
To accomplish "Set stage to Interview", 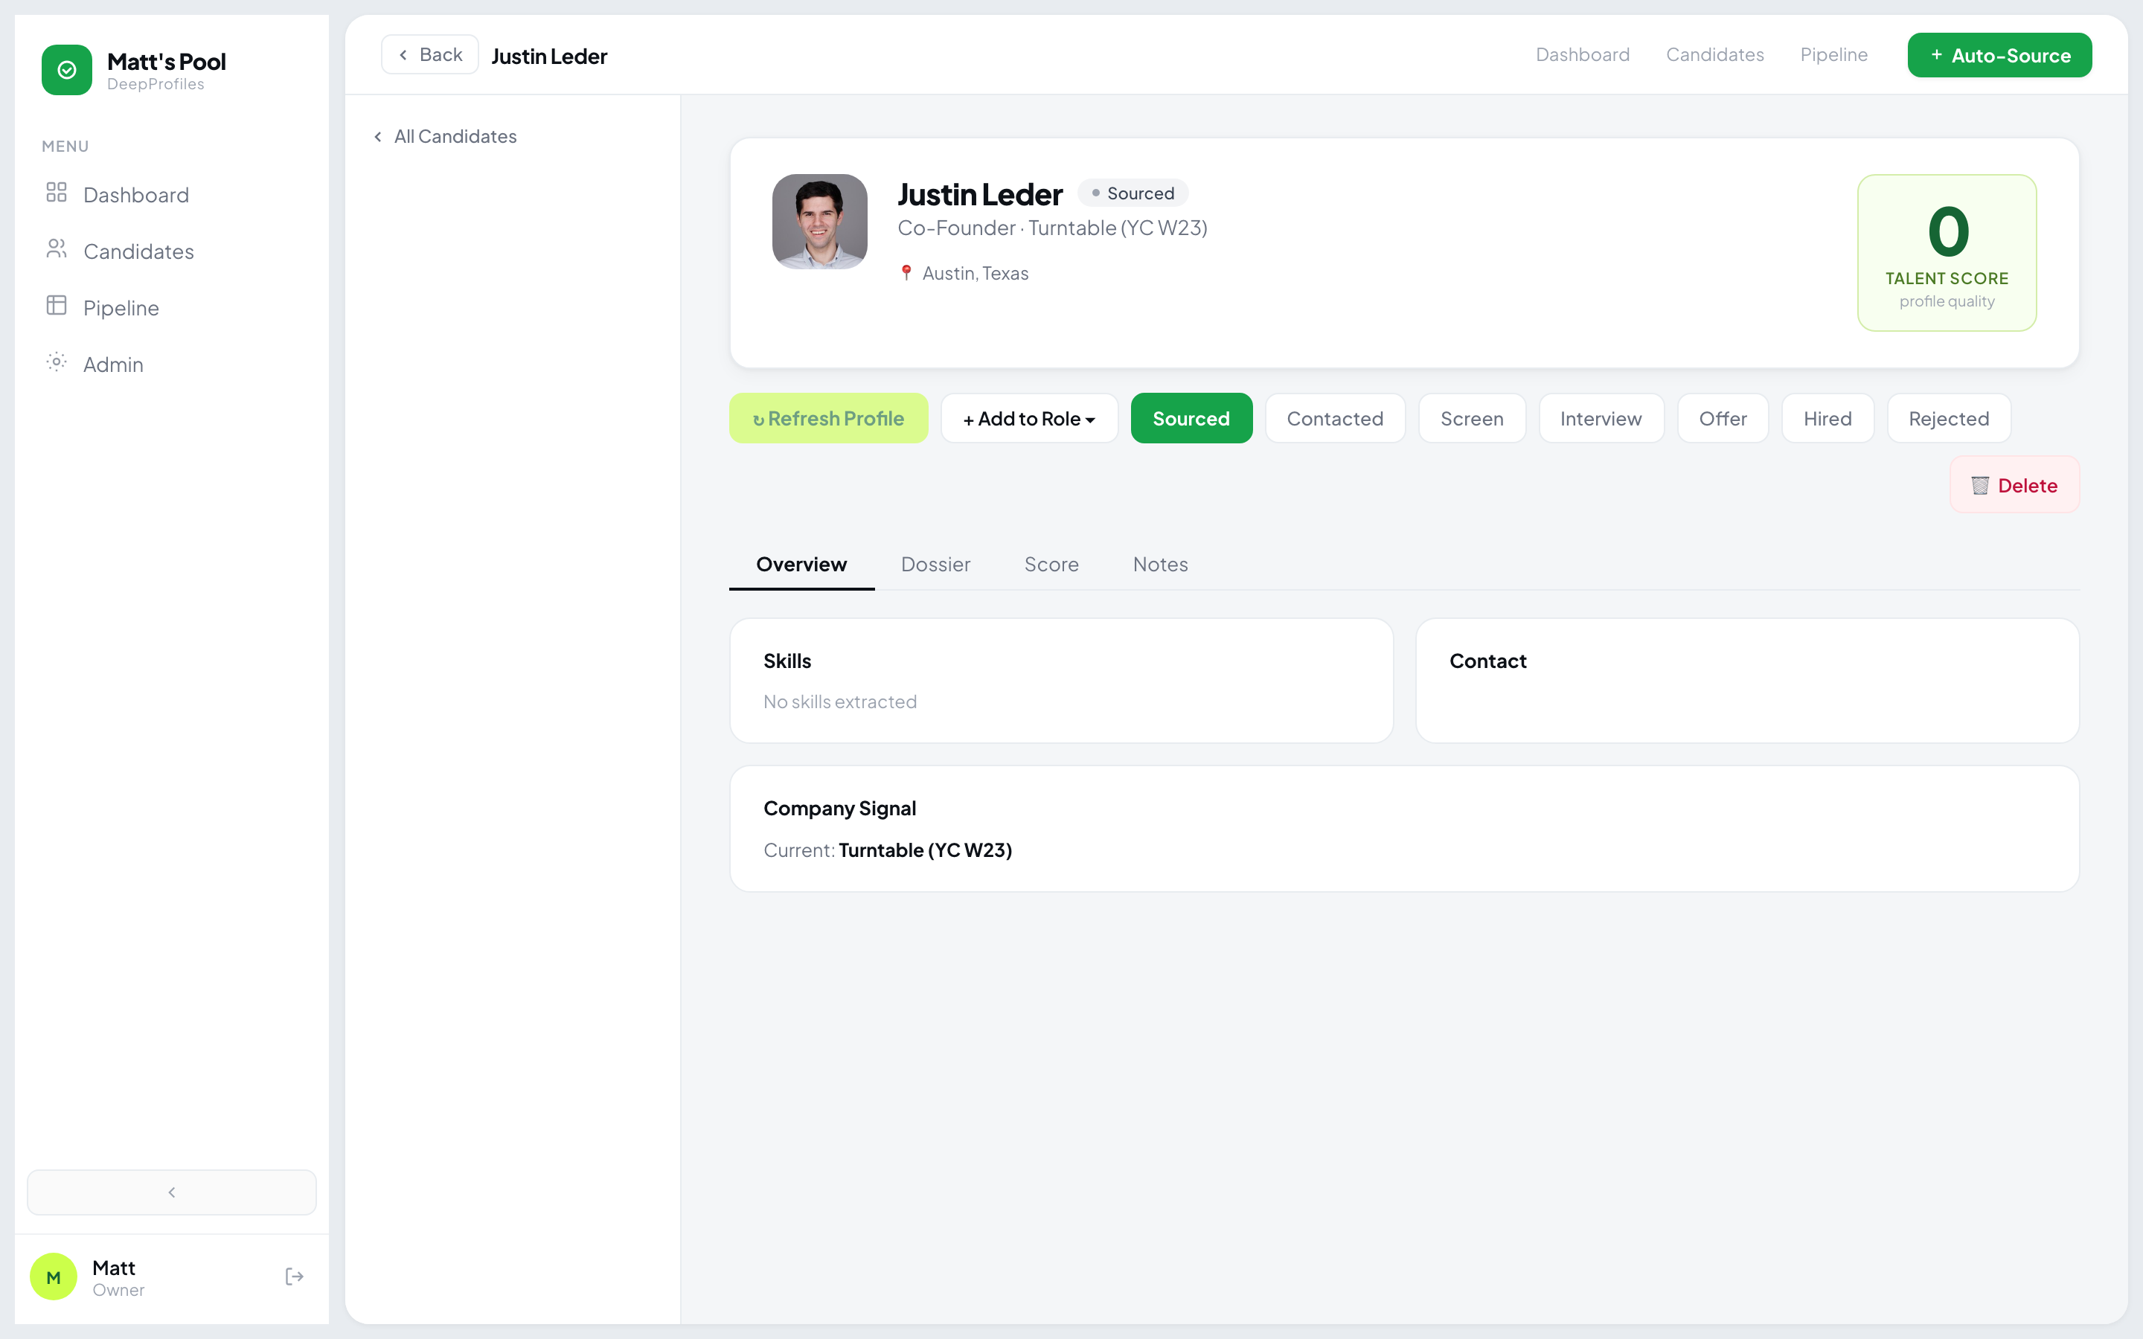I will (1601, 418).
